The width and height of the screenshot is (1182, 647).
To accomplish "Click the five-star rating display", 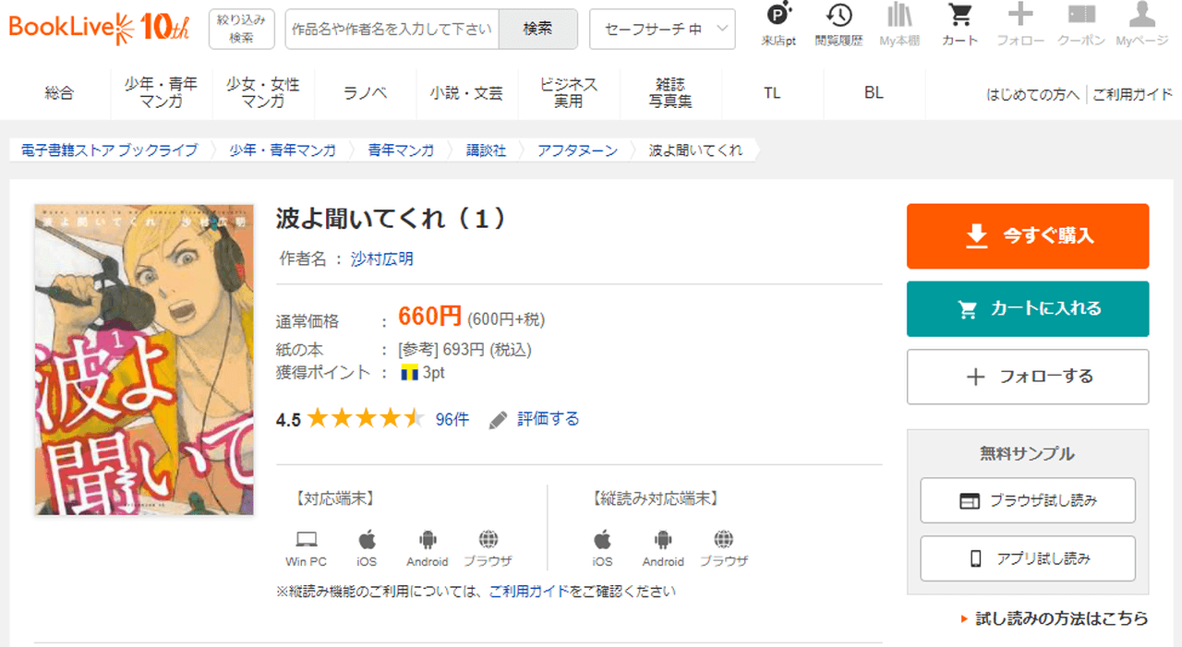I will click(x=366, y=419).
